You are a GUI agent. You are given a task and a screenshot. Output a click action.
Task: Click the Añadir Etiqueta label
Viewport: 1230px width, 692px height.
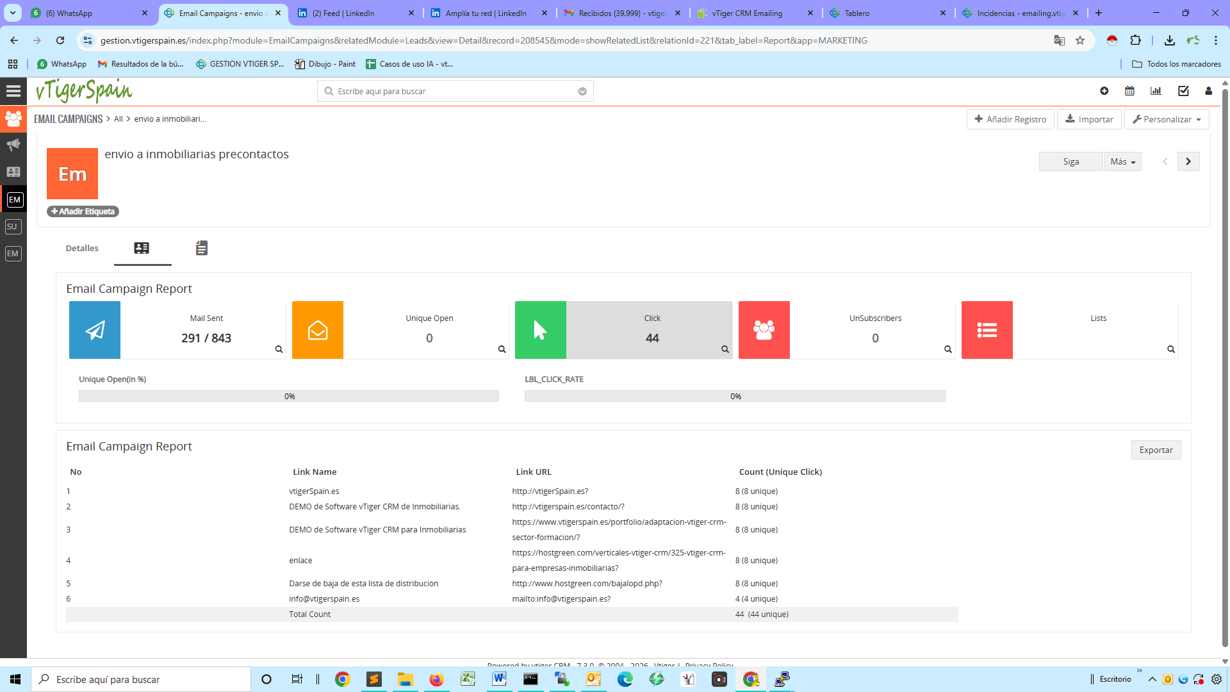[82, 211]
